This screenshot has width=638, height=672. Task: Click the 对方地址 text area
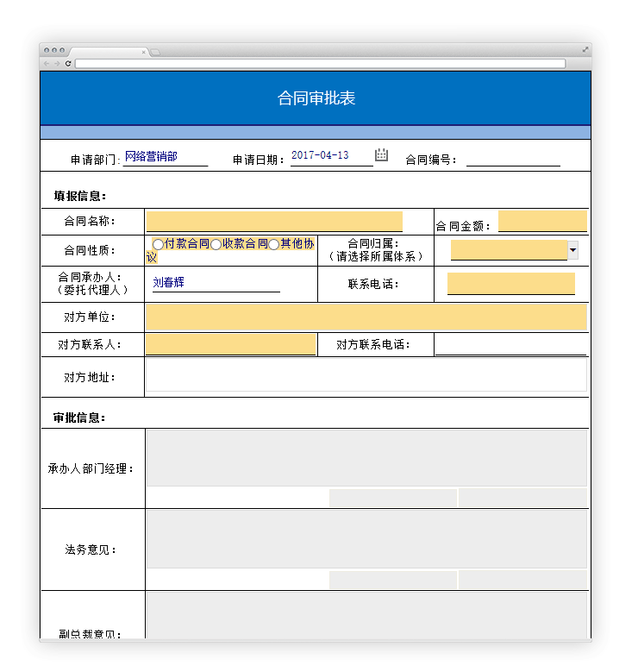366,375
